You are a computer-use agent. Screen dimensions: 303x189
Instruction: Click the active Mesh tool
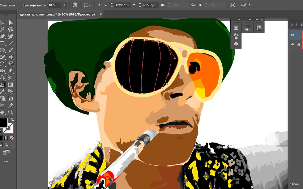2,85
